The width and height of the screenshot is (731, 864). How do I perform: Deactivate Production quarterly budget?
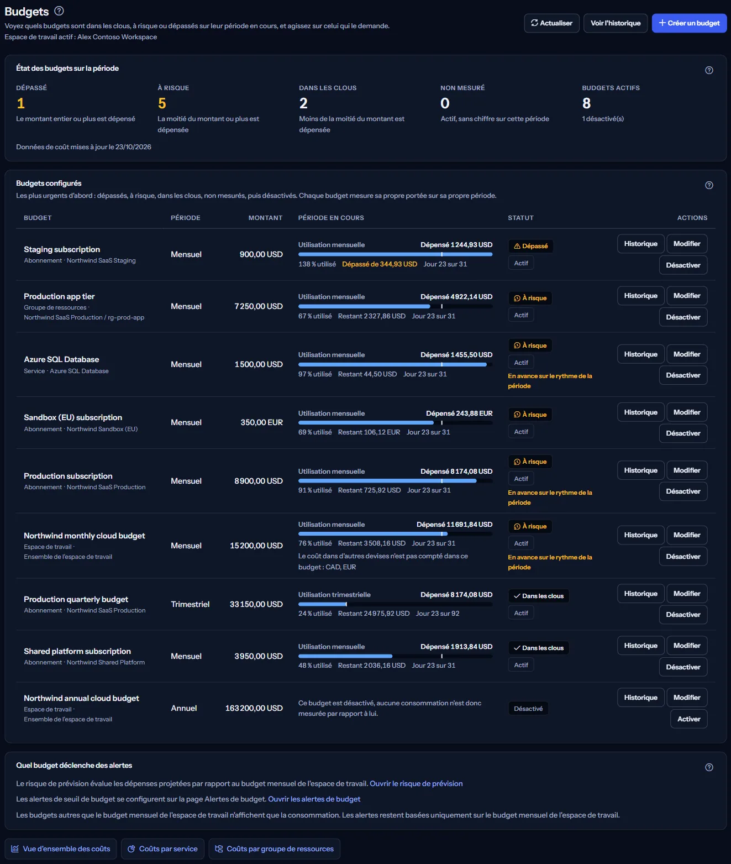683,615
